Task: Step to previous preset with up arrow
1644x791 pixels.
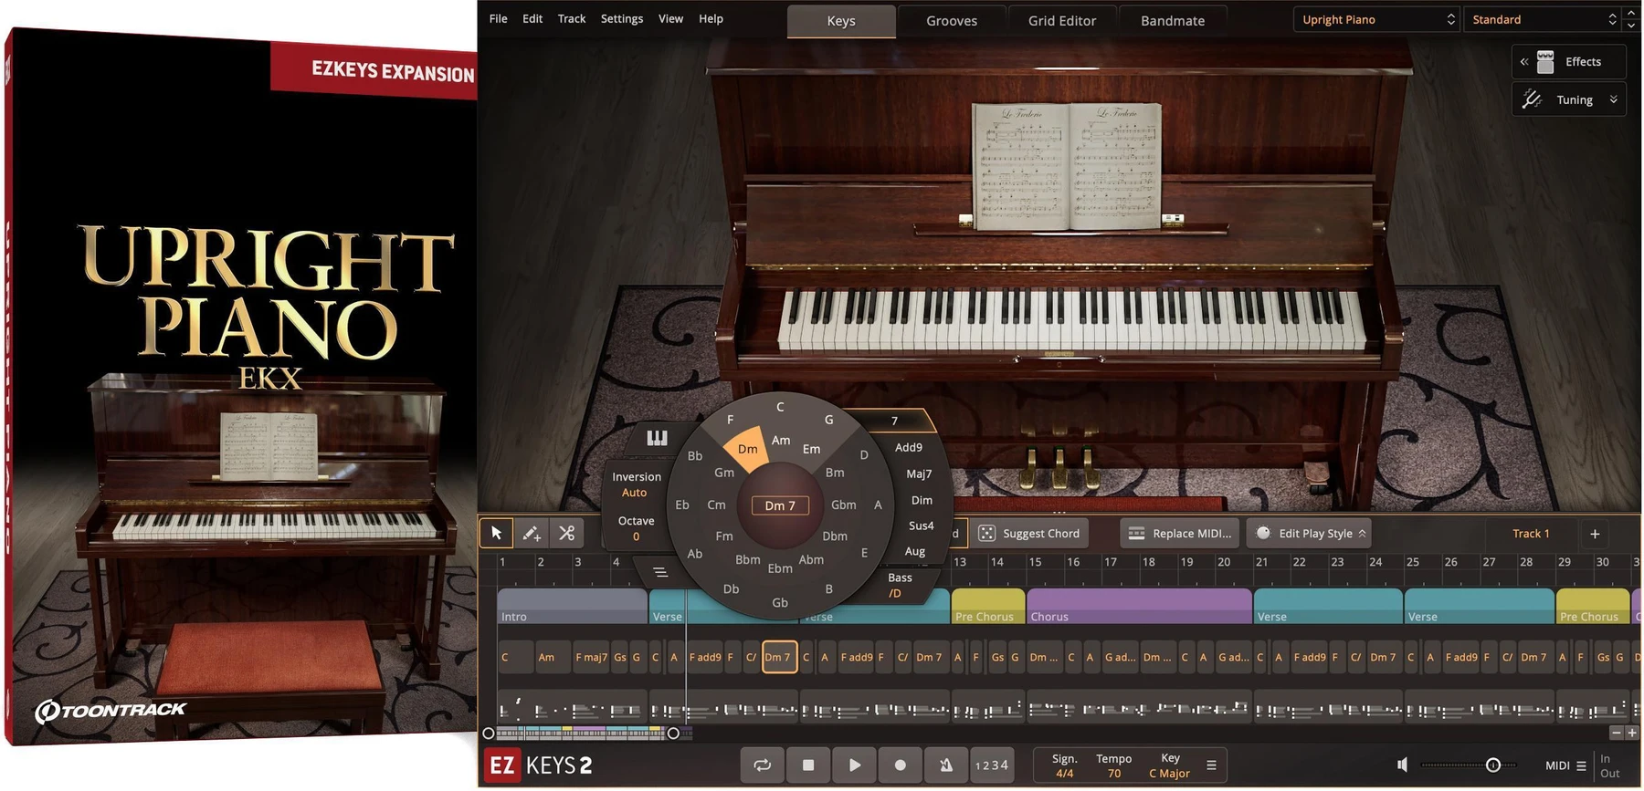Action: pos(1631,12)
